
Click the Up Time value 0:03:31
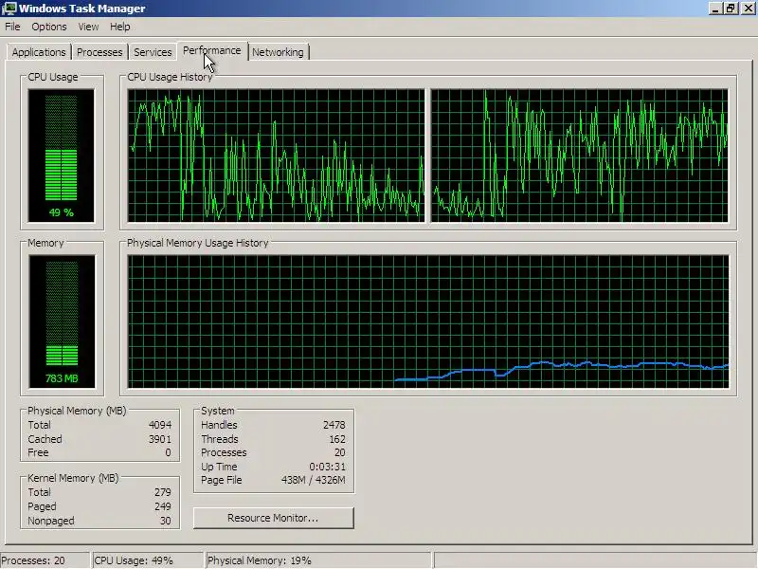coord(327,467)
